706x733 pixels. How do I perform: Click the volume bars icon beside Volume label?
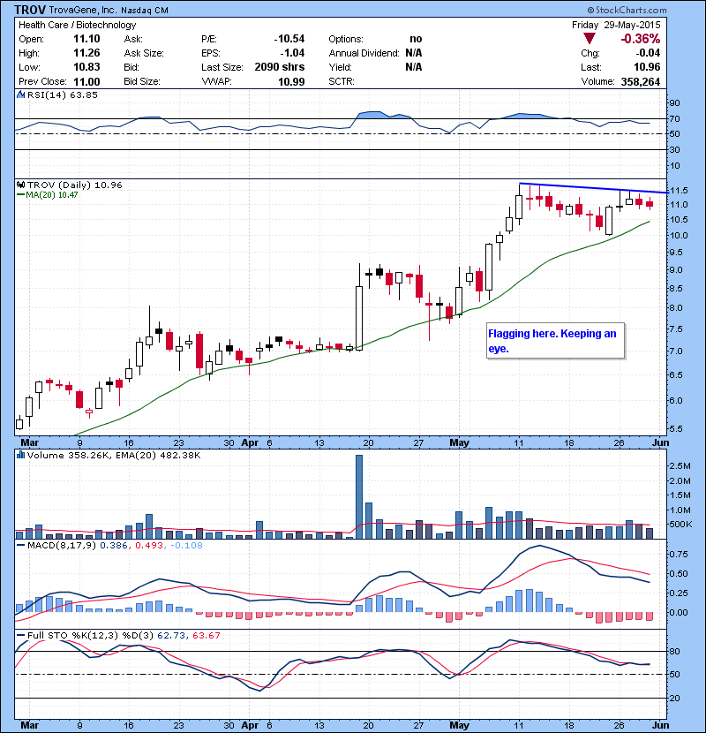click(x=20, y=455)
